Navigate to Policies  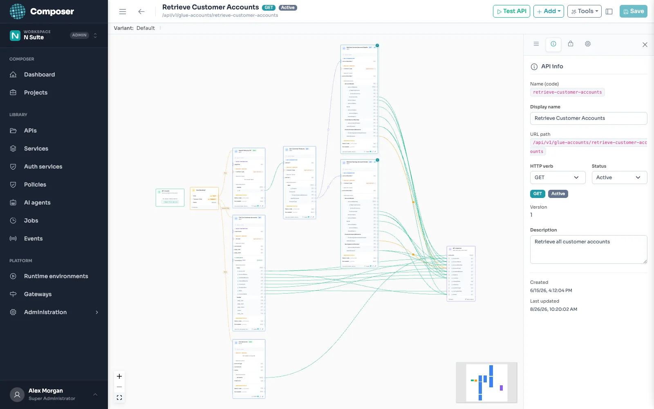tap(35, 184)
